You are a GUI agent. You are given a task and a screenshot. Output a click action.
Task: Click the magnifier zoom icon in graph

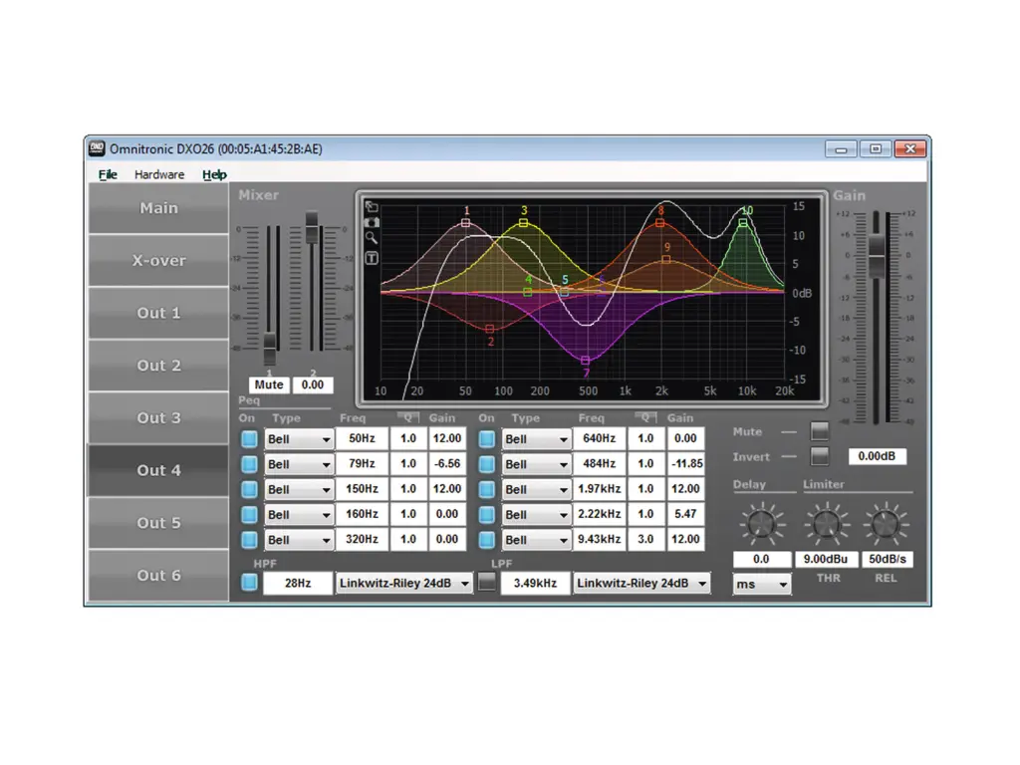[x=372, y=239]
